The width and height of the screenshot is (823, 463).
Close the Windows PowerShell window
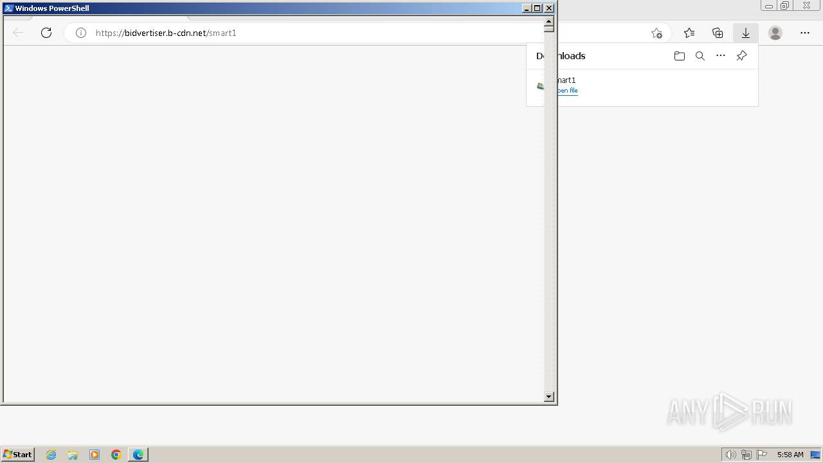point(549,8)
